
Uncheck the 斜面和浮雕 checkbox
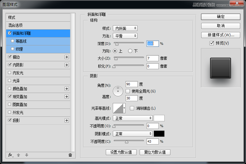pyautogui.click(x=9, y=33)
